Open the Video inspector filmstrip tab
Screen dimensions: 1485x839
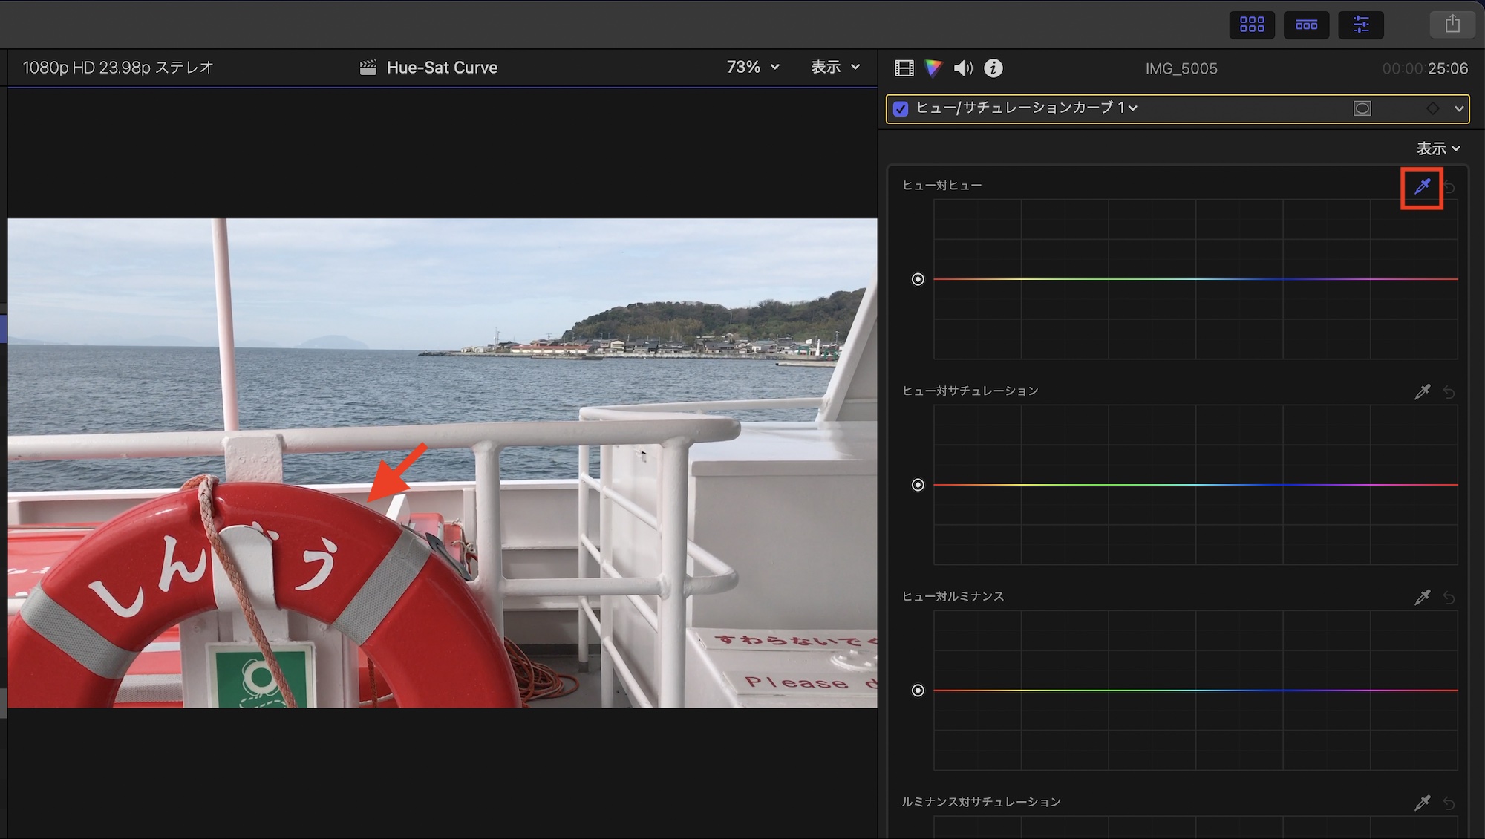904,68
